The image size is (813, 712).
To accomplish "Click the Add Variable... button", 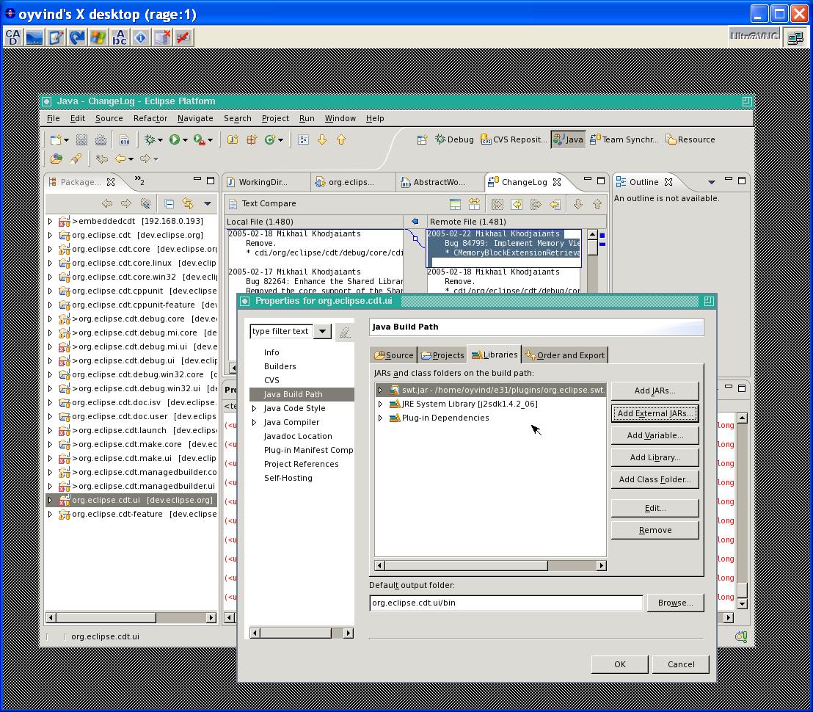I will (655, 435).
